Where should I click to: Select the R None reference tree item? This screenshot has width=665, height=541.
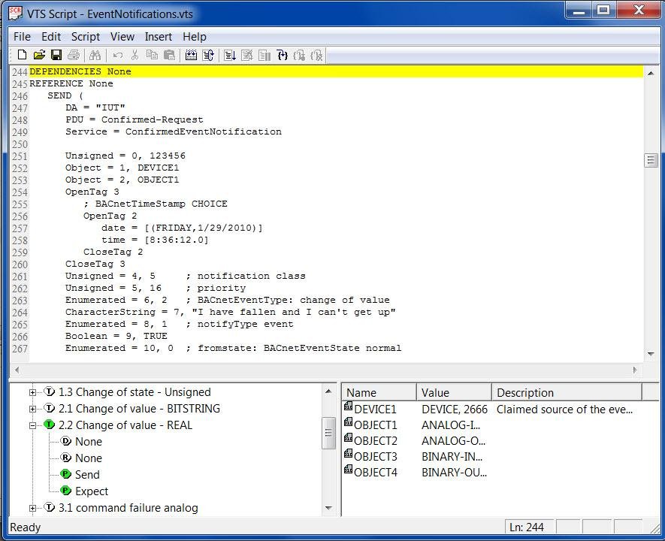[88, 458]
